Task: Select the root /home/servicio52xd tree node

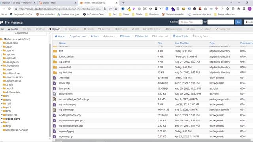Action: click(x=18, y=39)
